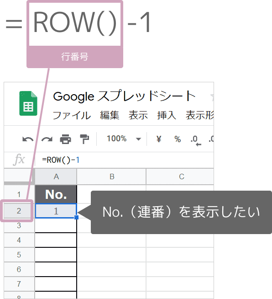Click the select-all corner box
This screenshot has height=299, width=272.
[x=19, y=176]
